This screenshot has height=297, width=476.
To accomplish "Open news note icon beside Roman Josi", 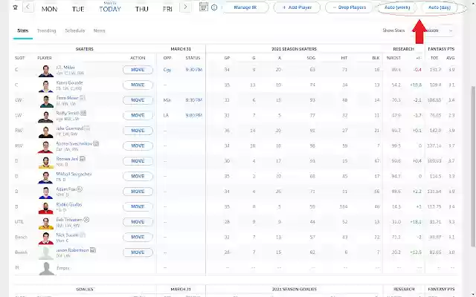I will tap(83, 158).
